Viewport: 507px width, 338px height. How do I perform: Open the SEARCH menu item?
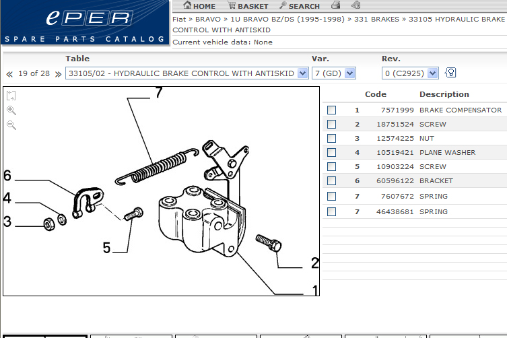click(300, 6)
